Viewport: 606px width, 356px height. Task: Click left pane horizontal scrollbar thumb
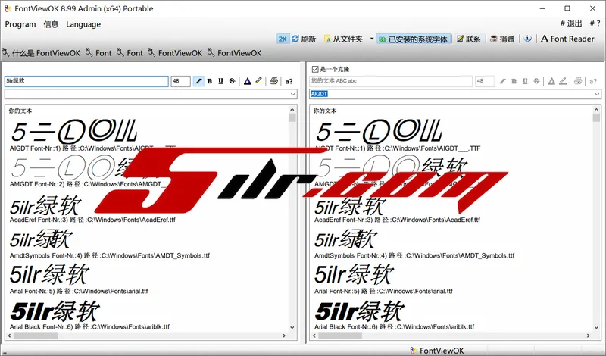36,336
